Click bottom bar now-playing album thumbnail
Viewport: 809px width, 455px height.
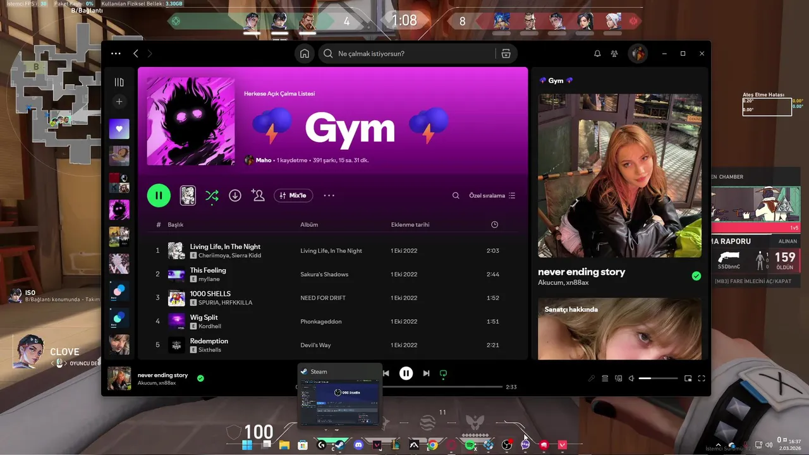pos(119,378)
